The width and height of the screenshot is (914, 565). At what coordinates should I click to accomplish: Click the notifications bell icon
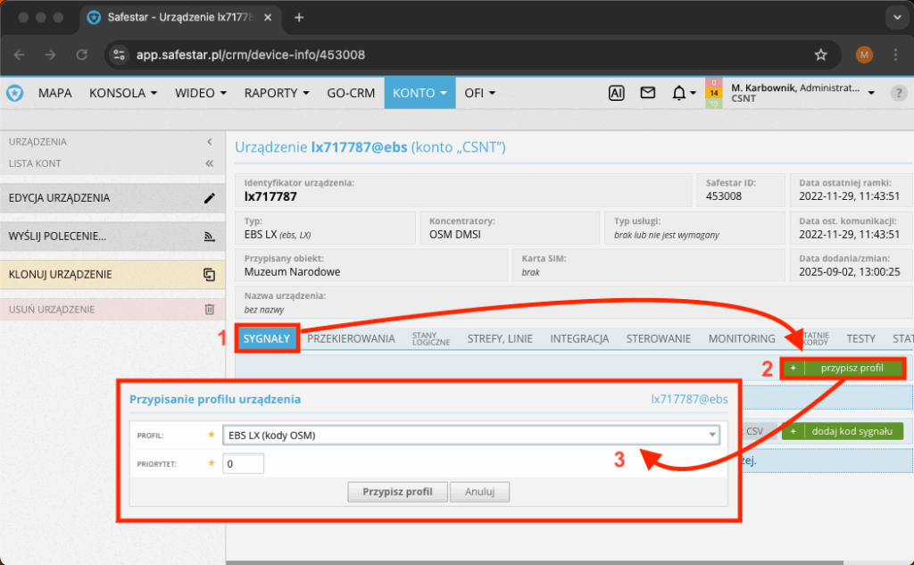tap(679, 93)
